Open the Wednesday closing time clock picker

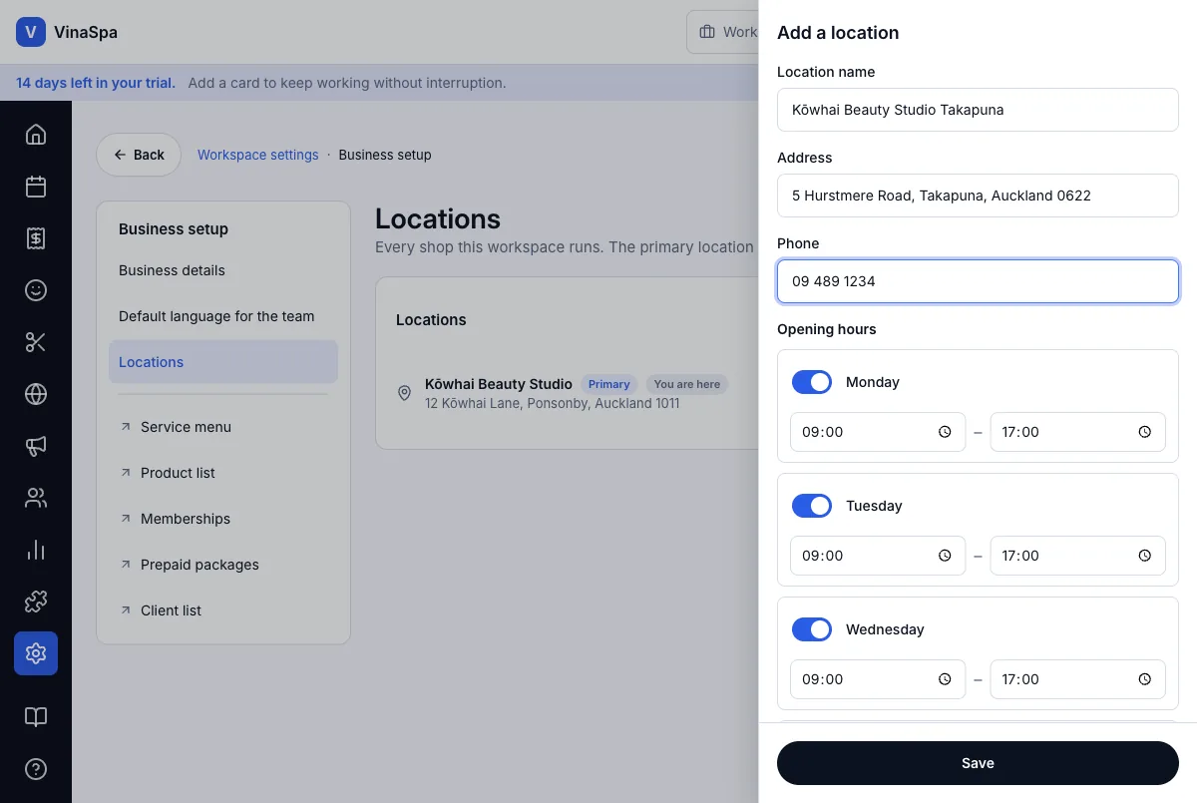[1145, 679]
